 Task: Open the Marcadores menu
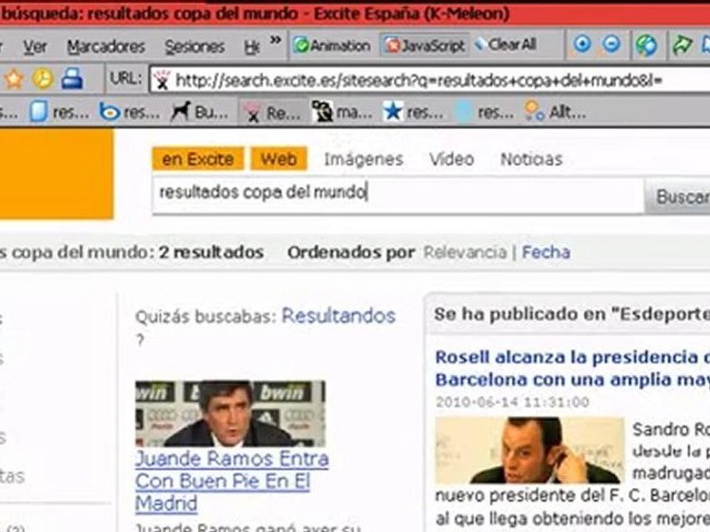106,47
